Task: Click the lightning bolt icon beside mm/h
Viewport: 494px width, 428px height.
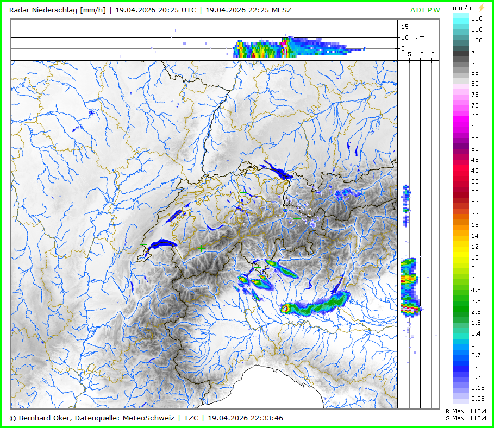Action: (480, 8)
